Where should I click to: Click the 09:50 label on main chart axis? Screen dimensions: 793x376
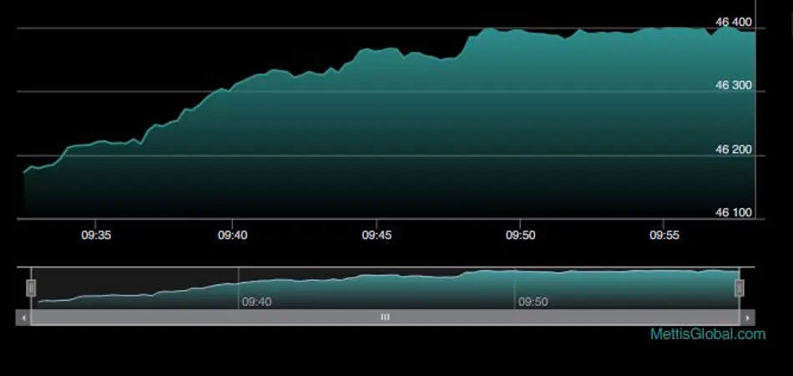coord(520,236)
